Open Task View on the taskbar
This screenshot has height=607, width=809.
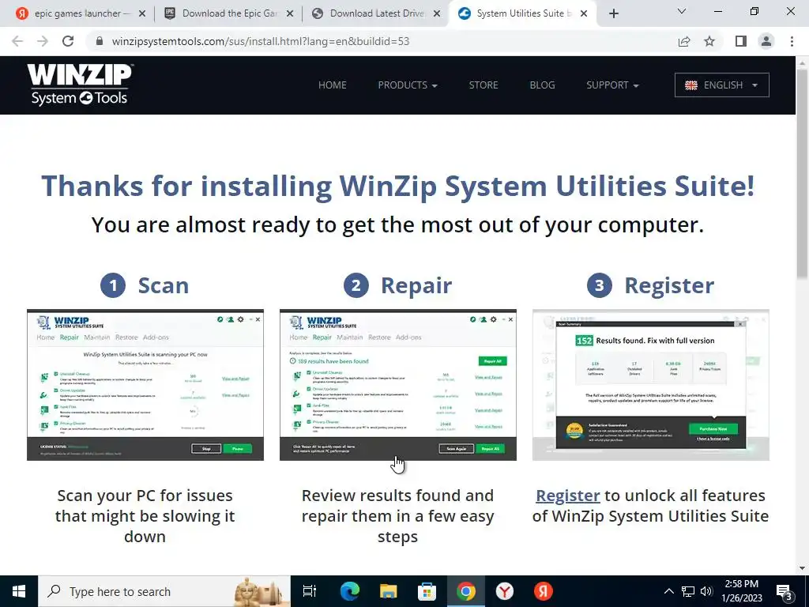309,591
